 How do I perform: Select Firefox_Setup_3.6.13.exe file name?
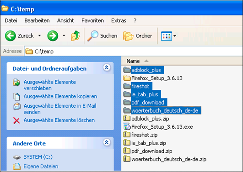162,127
